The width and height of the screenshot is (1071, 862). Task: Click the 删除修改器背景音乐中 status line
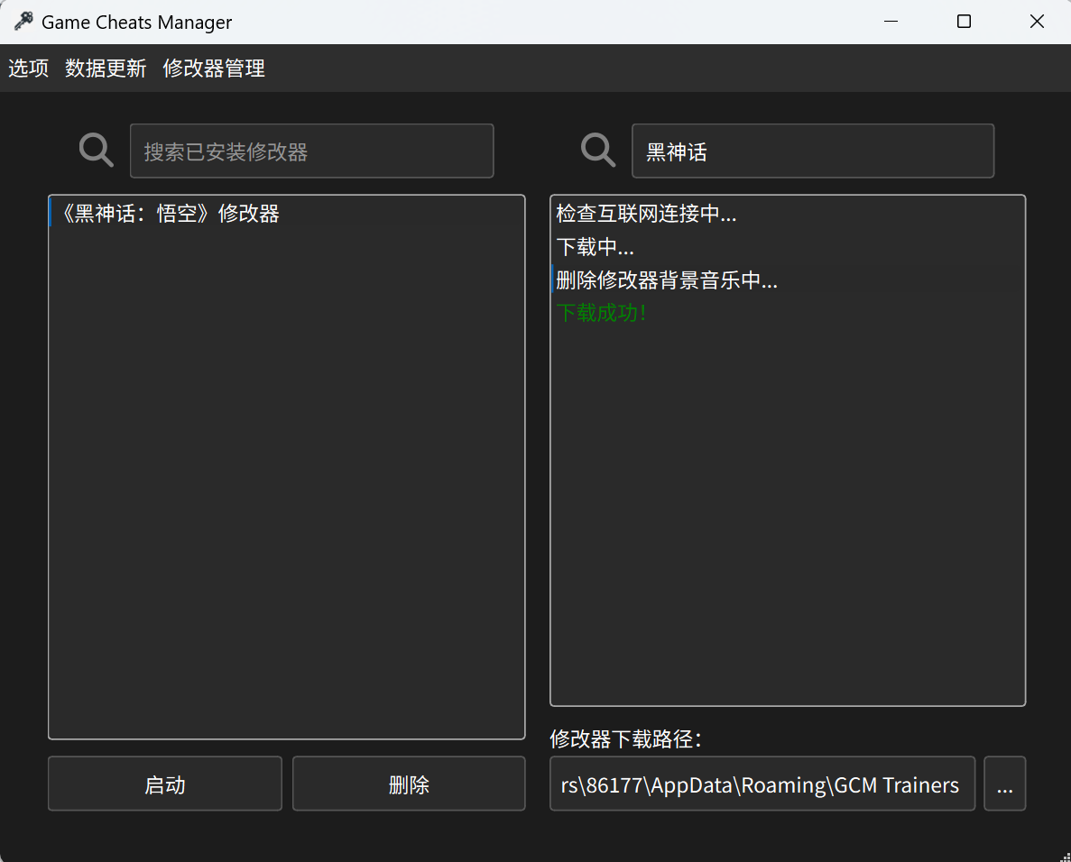[x=666, y=280]
